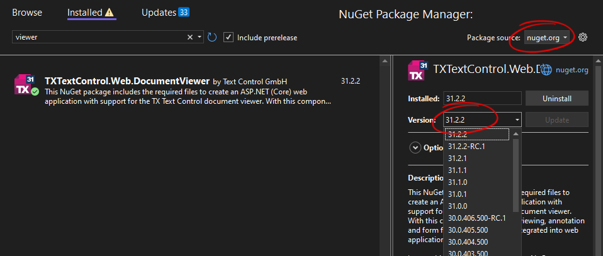Choose version 31.2.2-RC.1
The width and height of the screenshot is (603, 256).
(x=478, y=147)
